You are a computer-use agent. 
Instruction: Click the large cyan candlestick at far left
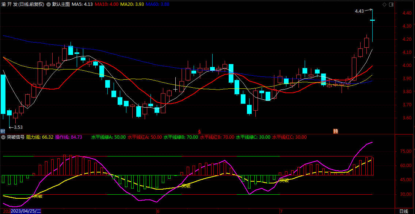(x=3, y=94)
